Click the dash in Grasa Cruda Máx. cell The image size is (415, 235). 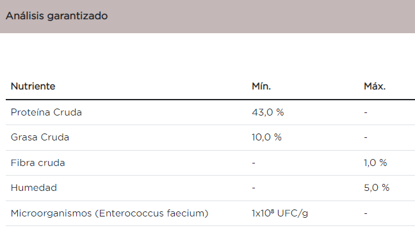(366, 137)
